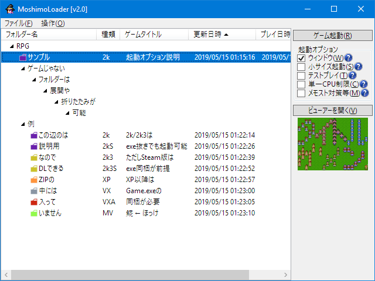Collapse the 例 tree node
375x281 pixels.
click(x=23, y=124)
